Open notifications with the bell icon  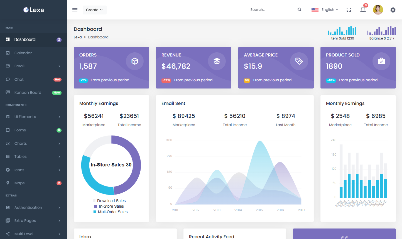pyautogui.click(x=363, y=10)
